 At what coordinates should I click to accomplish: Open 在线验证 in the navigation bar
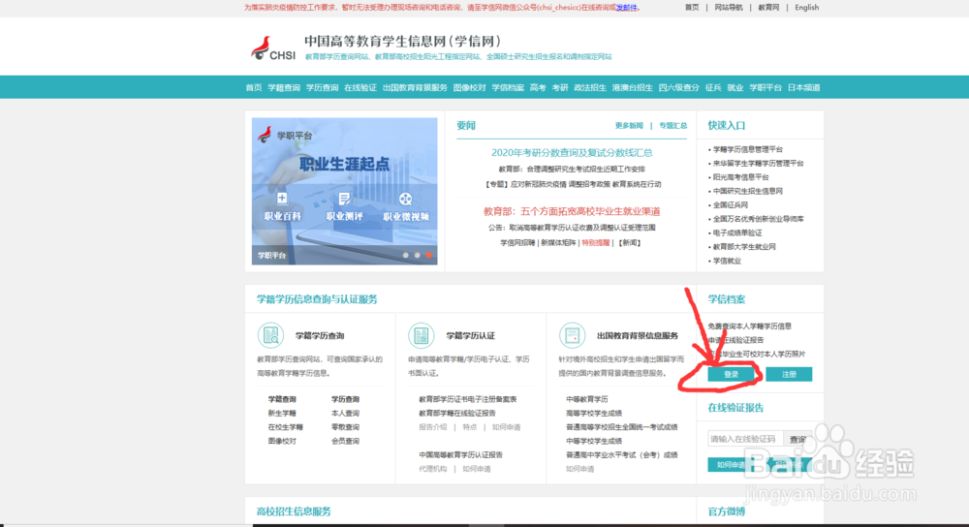point(360,88)
